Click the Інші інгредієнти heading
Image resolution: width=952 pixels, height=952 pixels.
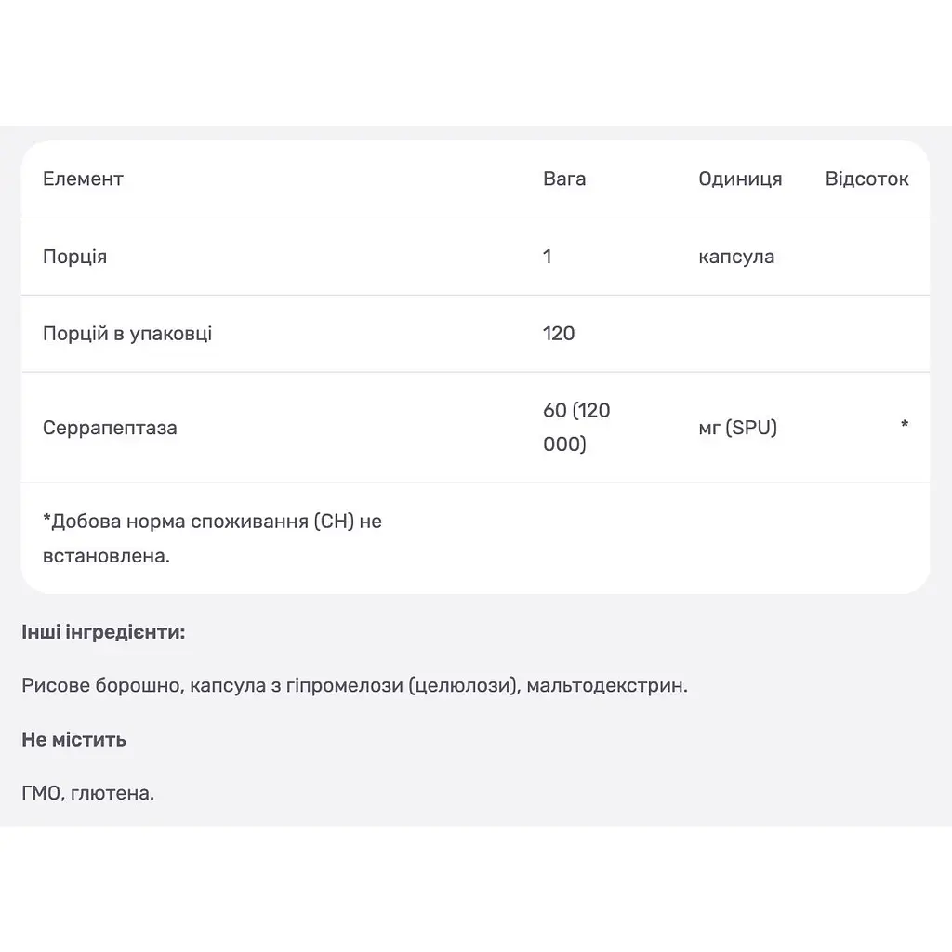(x=103, y=632)
